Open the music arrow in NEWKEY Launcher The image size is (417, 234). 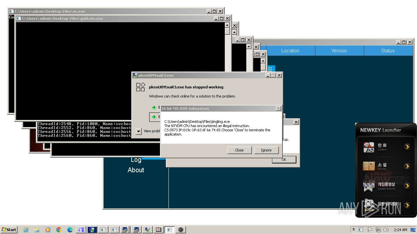(407, 205)
